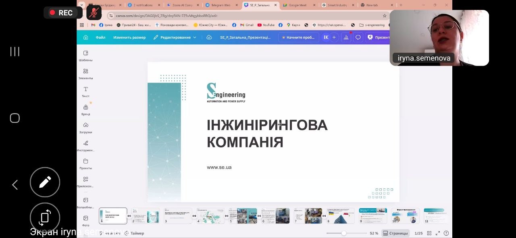Toggle the Страницы (Pages) view button

point(395,233)
